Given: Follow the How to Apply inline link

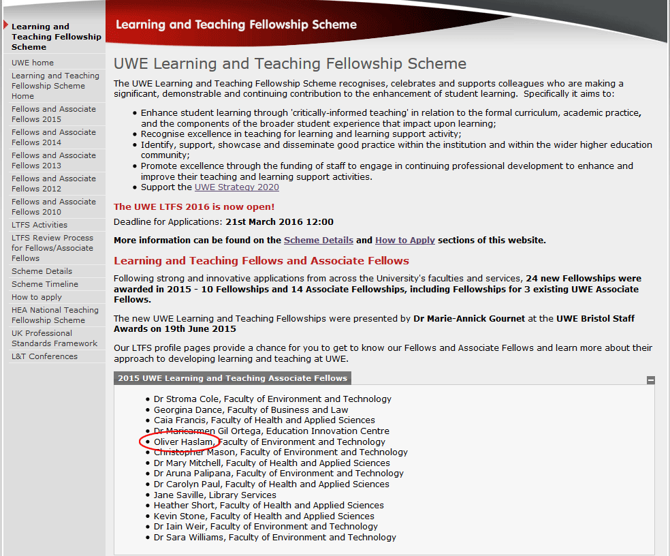Looking at the screenshot, I should pos(404,240).
